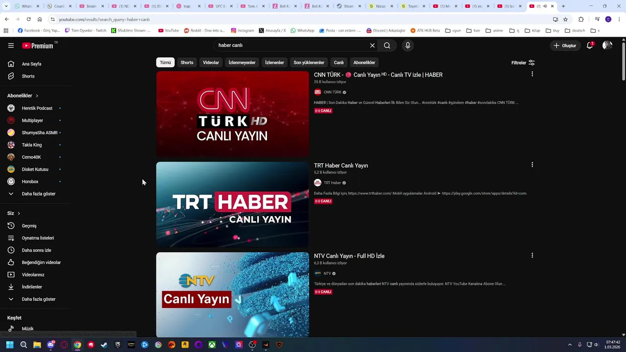The width and height of the screenshot is (626, 352).
Task: Bookmark this page with the star icon
Action: [565, 19]
